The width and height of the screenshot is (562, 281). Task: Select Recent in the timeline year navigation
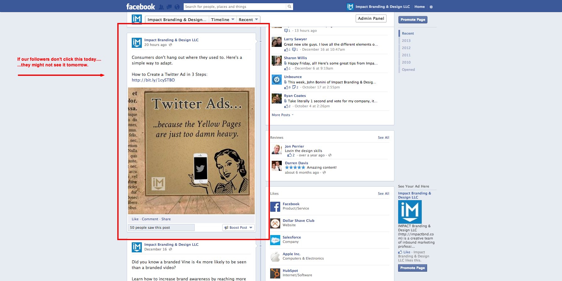408,33
